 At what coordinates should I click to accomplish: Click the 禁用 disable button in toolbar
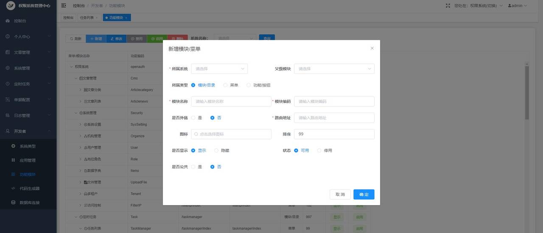pyautogui.click(x=137, y=38)
